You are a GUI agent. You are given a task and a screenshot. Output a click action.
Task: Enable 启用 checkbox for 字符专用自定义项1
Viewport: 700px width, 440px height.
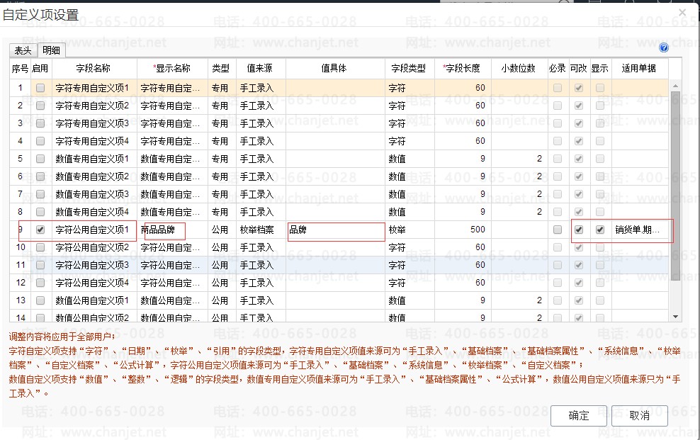tap(40, 88)
